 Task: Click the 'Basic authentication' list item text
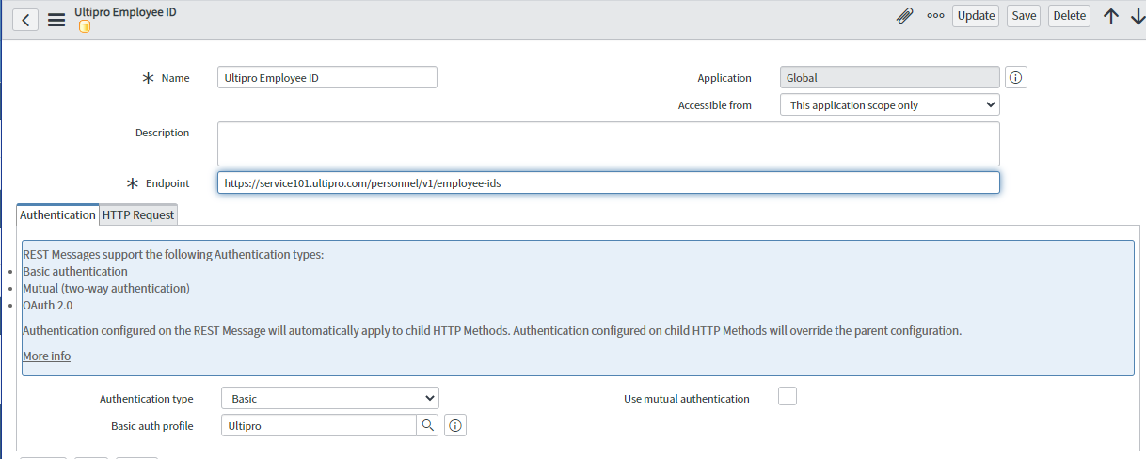[75, 272]
